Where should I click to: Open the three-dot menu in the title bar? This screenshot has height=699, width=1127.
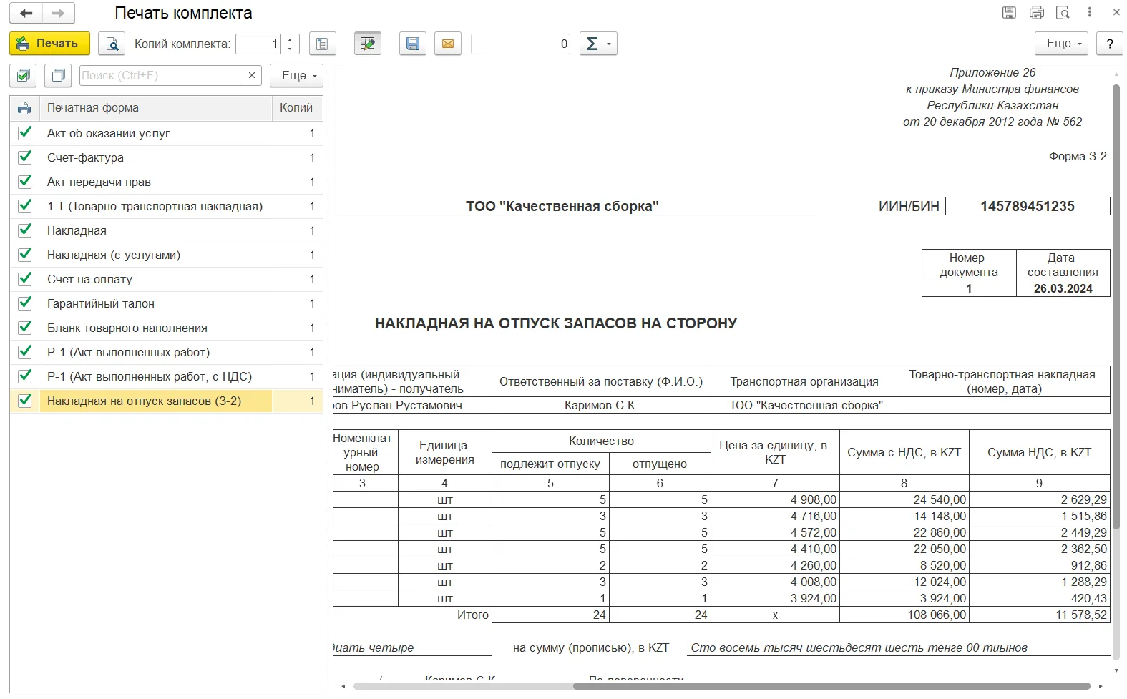(x=1089, y=13)
